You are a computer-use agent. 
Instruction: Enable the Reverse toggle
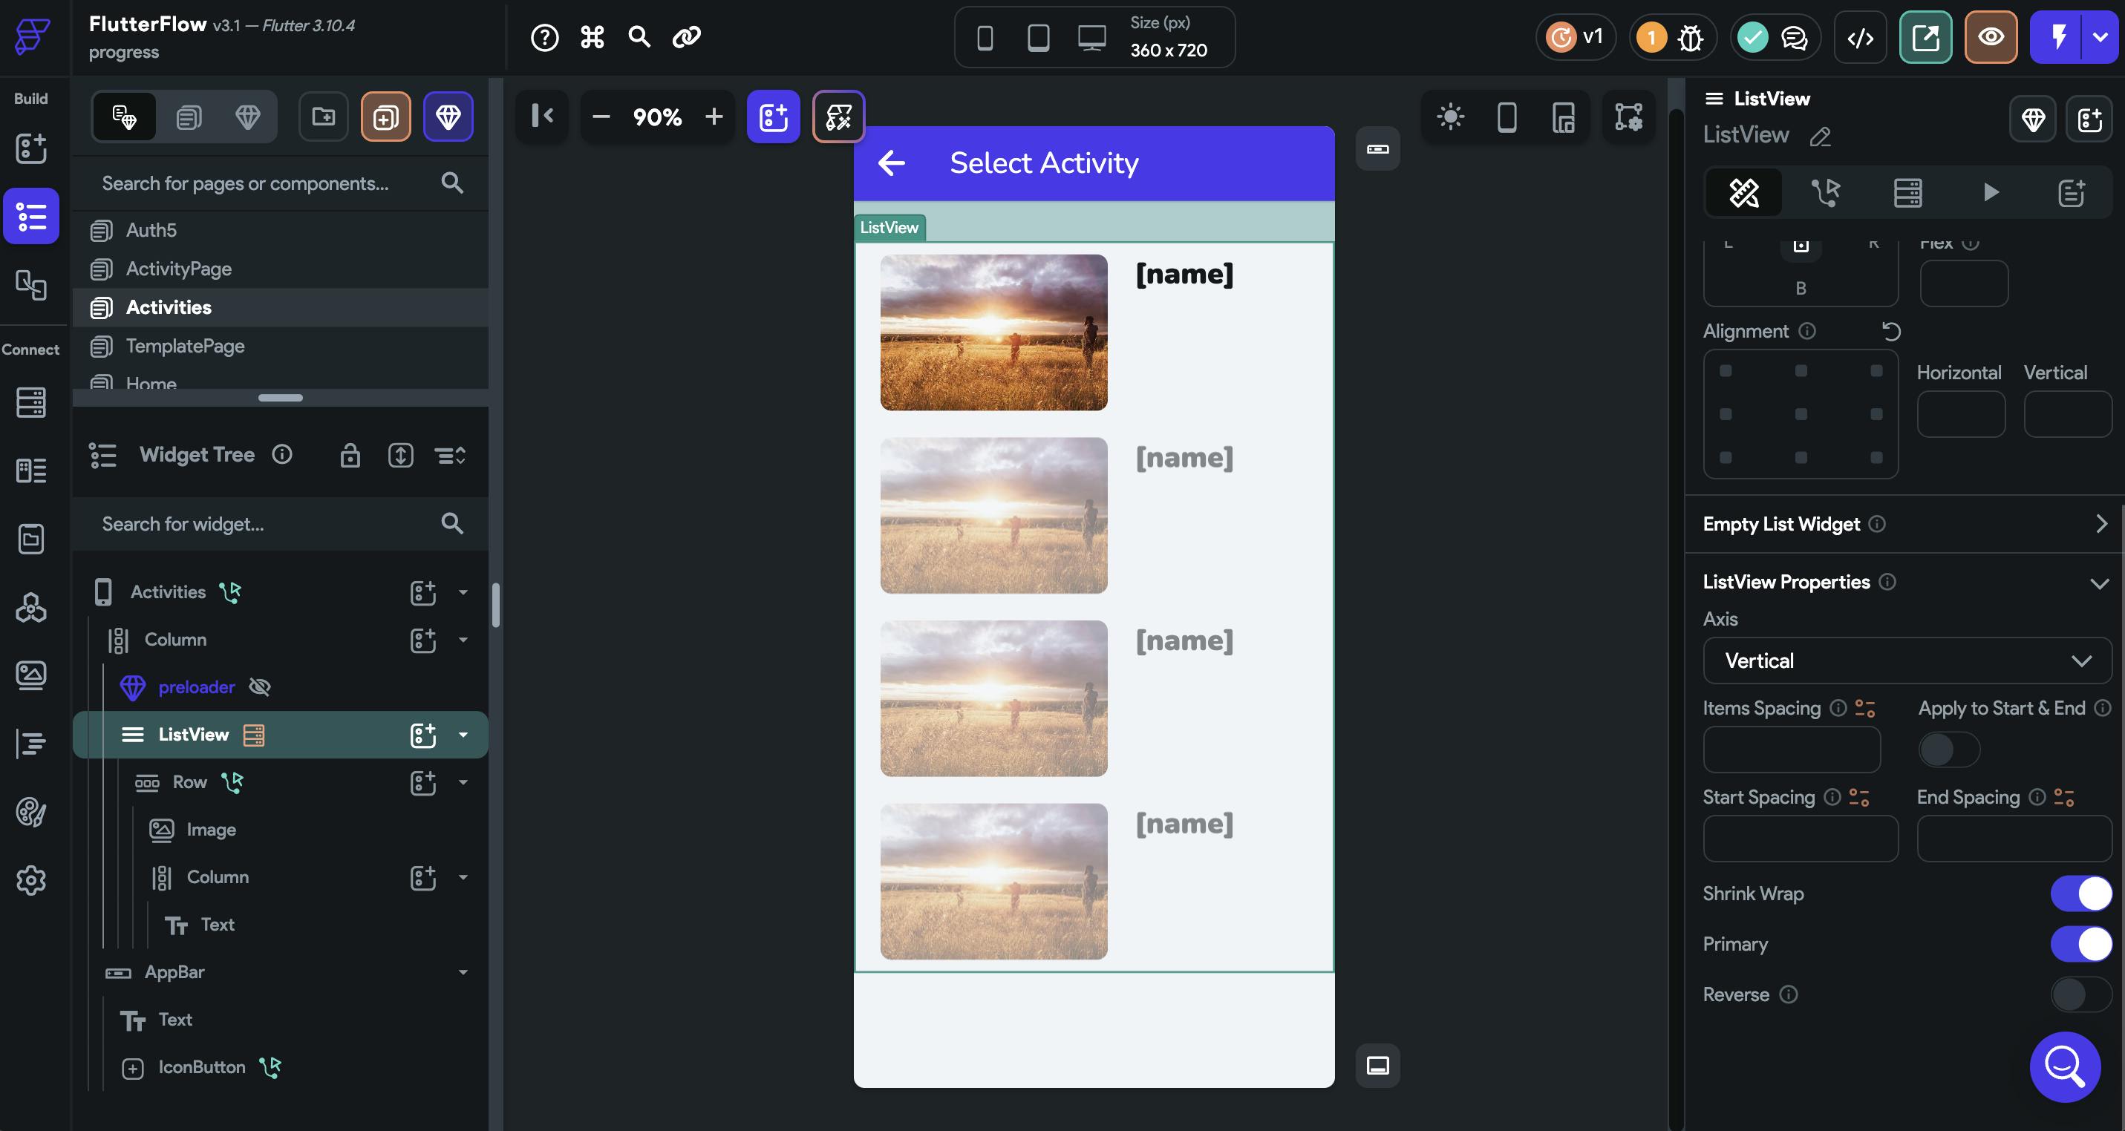pos(2080,994)
